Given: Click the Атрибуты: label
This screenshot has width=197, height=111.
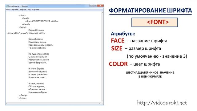Looking at the screenshot, I should tap(123, 34).
